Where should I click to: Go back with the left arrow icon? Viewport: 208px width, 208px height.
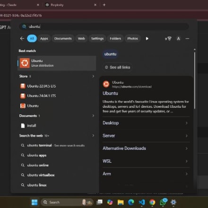point(22,38)
